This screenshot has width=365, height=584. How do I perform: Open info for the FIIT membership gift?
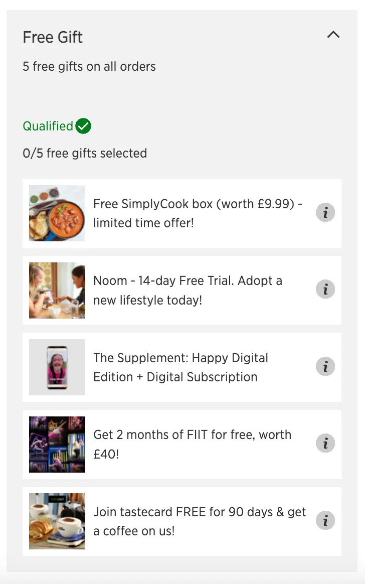coord(325,444)
